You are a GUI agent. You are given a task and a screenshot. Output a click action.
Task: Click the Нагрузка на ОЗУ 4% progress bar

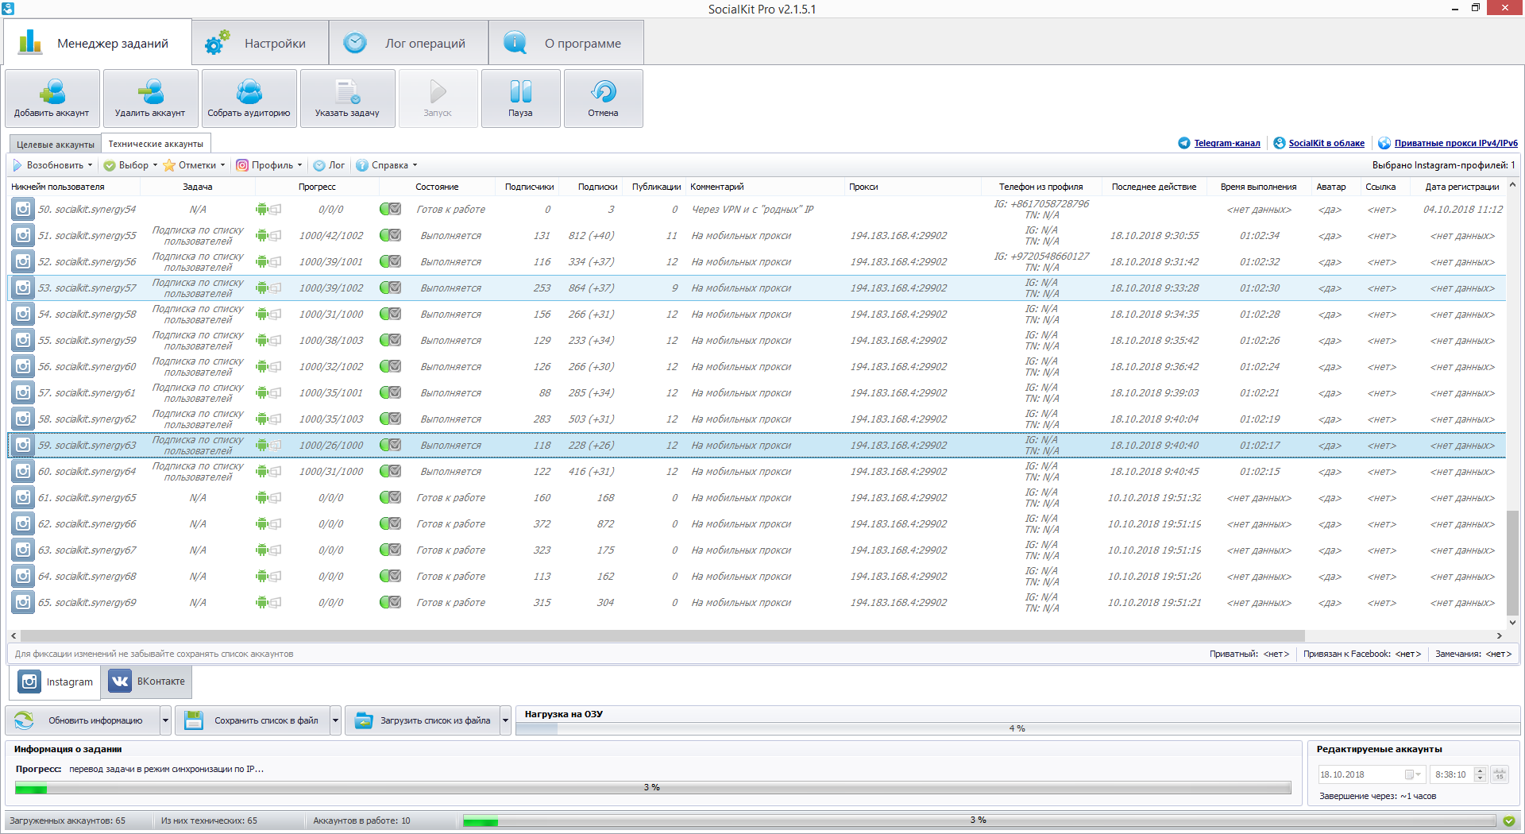(x=1017, y=728)
